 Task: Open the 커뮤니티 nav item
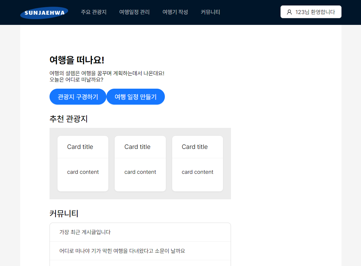211,12
